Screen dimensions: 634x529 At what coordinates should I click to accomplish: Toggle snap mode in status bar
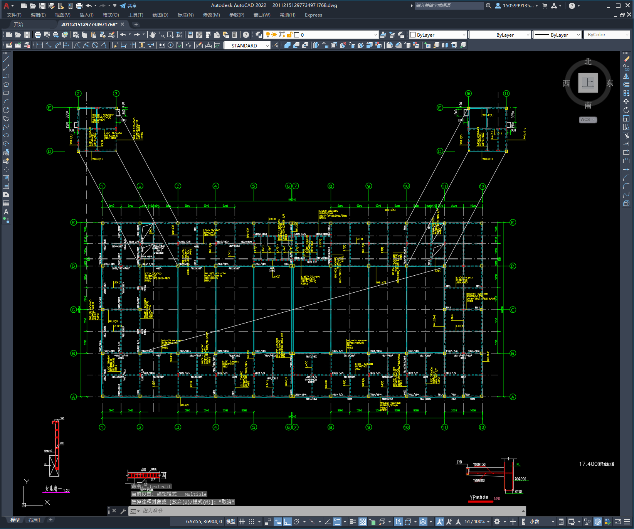tap(252, 522)
